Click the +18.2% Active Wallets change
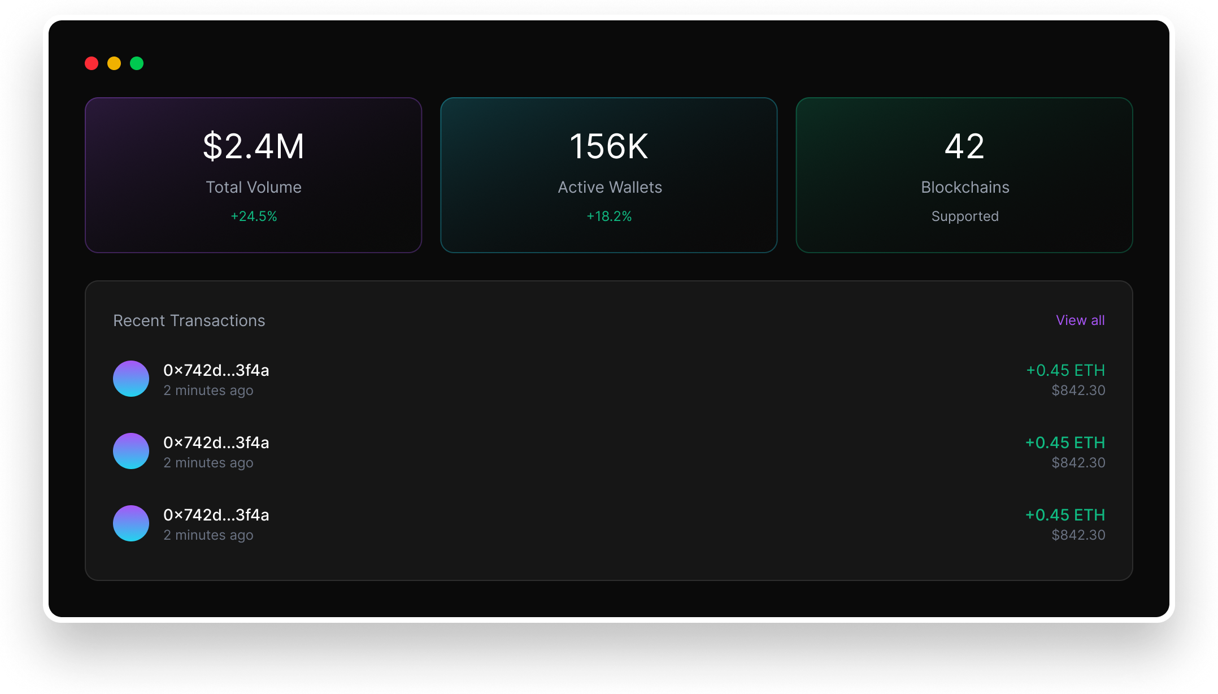 click(609, 216)
